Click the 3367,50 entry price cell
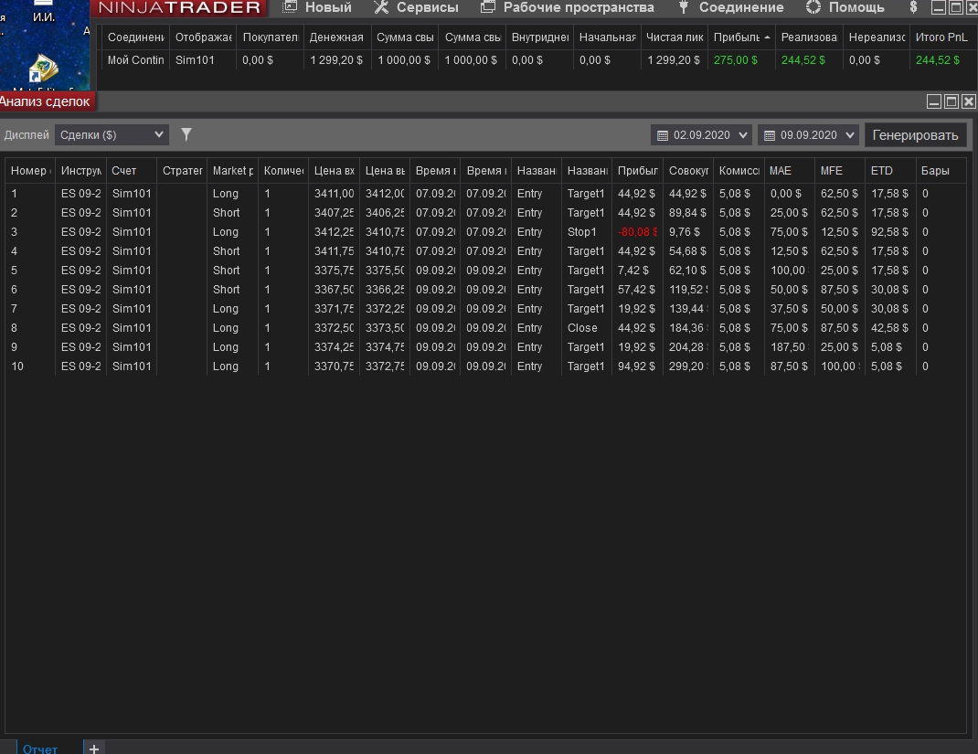This screenshot has height=754, width=978. click(x=334, y=290)
